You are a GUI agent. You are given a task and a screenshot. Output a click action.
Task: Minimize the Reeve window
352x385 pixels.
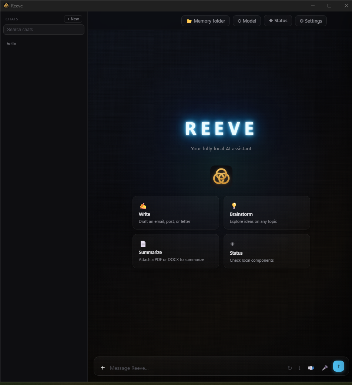point(313,6)
